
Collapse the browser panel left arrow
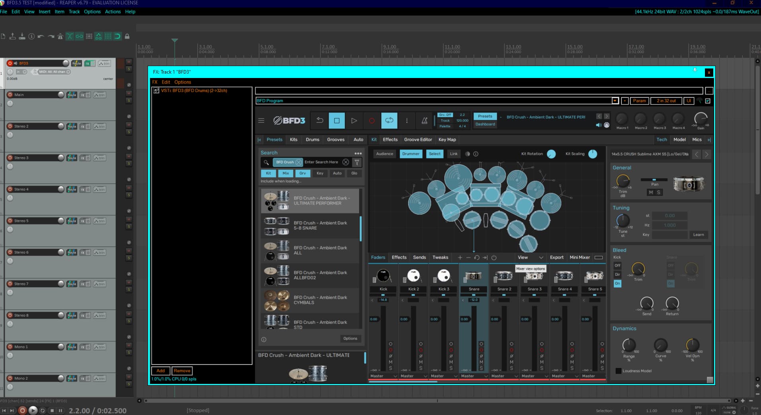[x=259, y=140]
